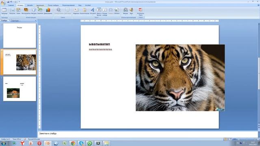Open Yandex browser from the taskbar
The height and width of the screenshot is (146, 260).
[22, 143]
